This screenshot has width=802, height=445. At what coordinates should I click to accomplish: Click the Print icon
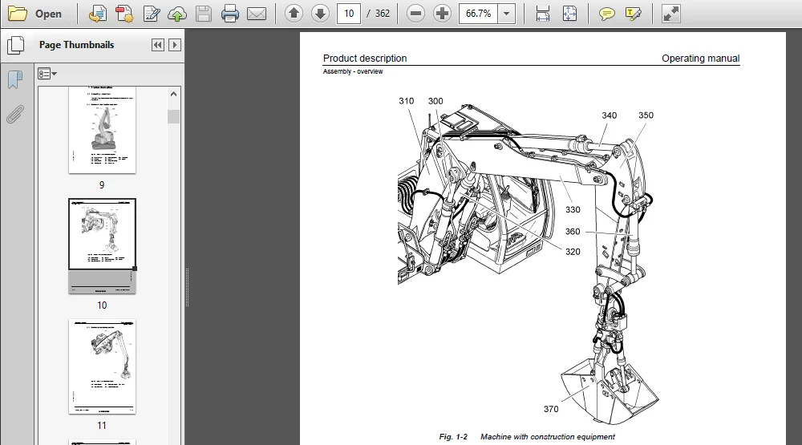[229, 14]
